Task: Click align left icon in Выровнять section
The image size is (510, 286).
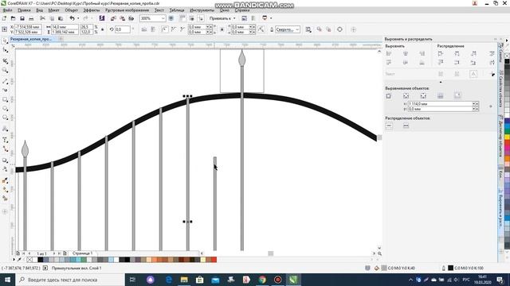Action: point(389,53)
